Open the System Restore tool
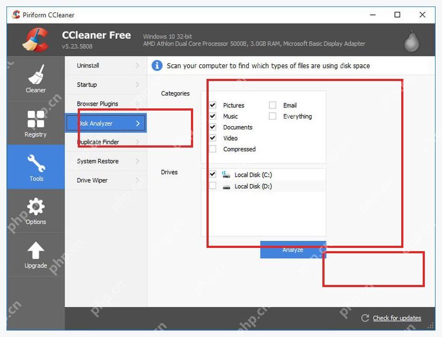442x337 pixels. click(106, 161)
